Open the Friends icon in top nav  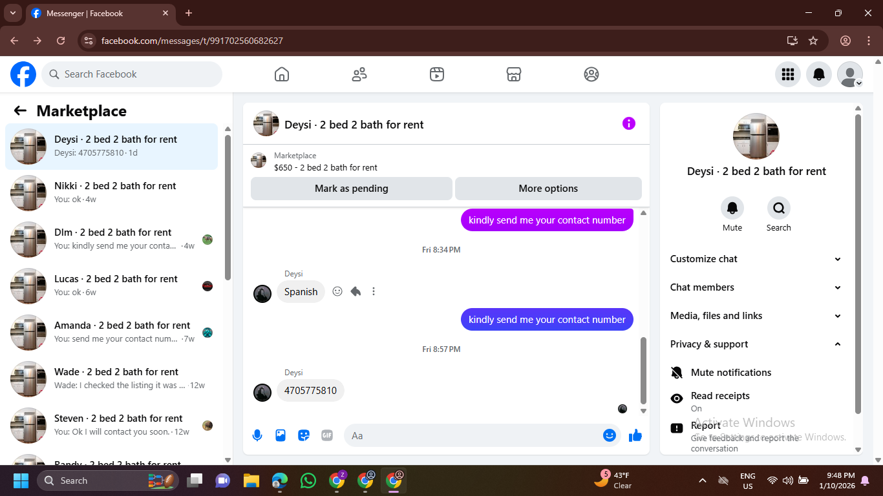coord(359,74)
